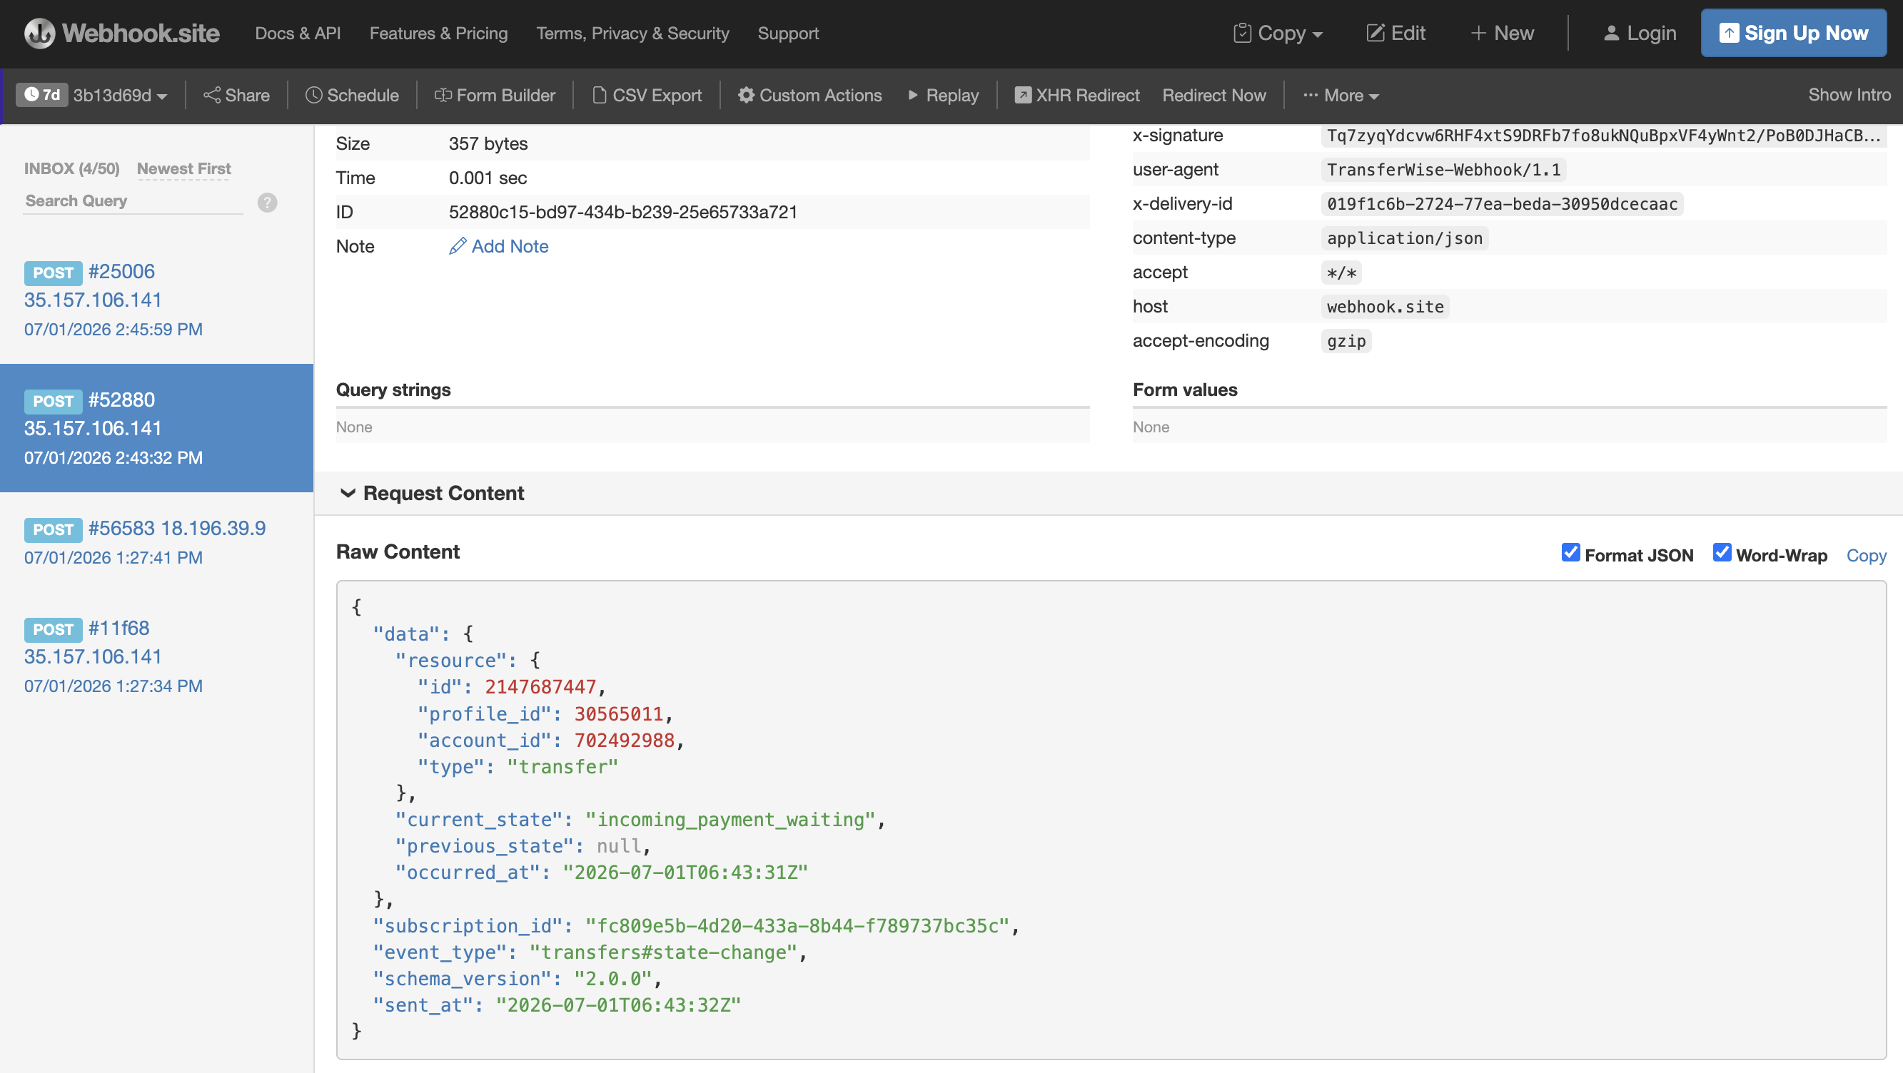Screen dimensions: 1903x1073
Task: Focus the Search Query field
Action: [133, 201]
